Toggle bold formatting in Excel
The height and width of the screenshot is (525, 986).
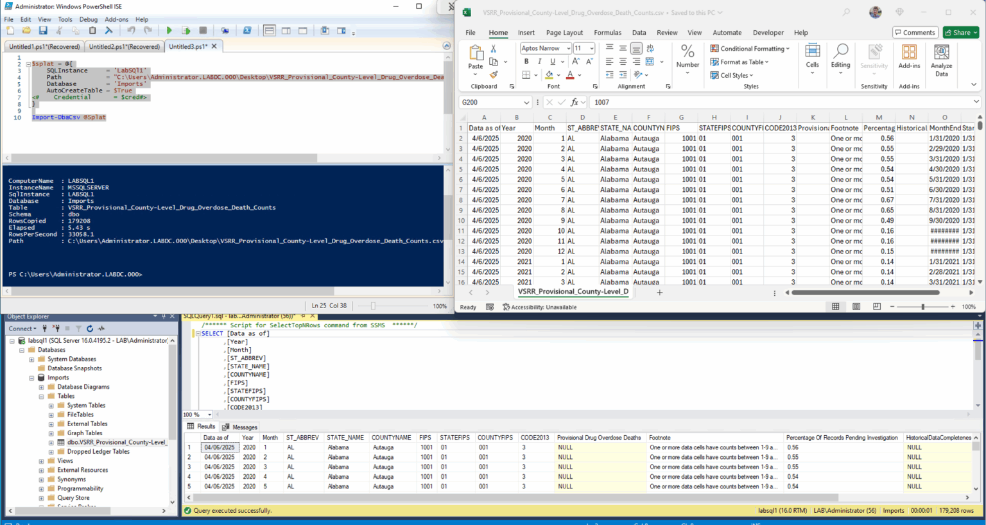click(x=525, y=61)
